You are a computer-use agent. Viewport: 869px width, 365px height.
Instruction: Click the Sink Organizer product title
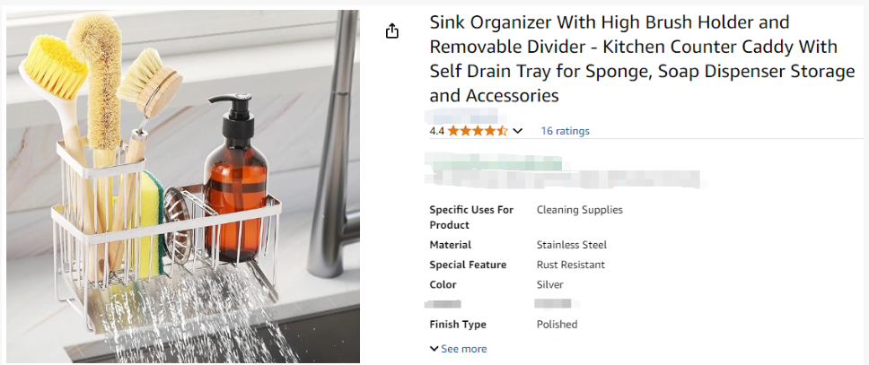(641, 59)
